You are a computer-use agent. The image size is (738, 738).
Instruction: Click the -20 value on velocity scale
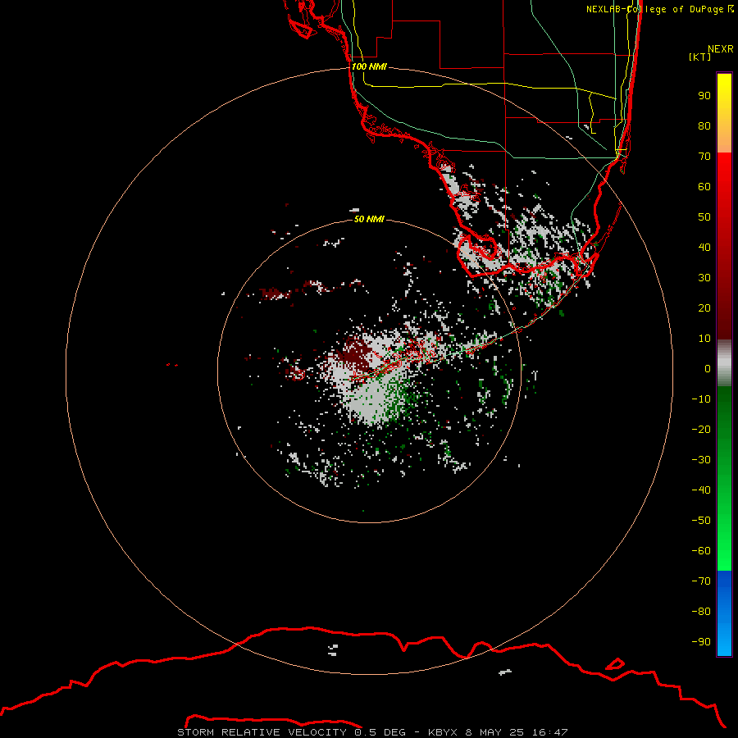[701, 429]
